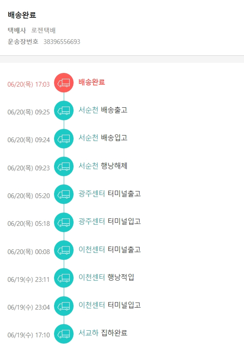This screenshot has width=244, height=354.
Task: Click the 서순천 배송출고 status entry
Action: pyautogui.click(x=103, y=110)
